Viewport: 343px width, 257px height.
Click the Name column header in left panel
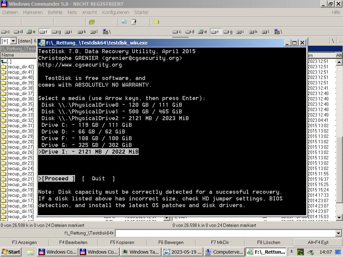(x=19, y=55)
